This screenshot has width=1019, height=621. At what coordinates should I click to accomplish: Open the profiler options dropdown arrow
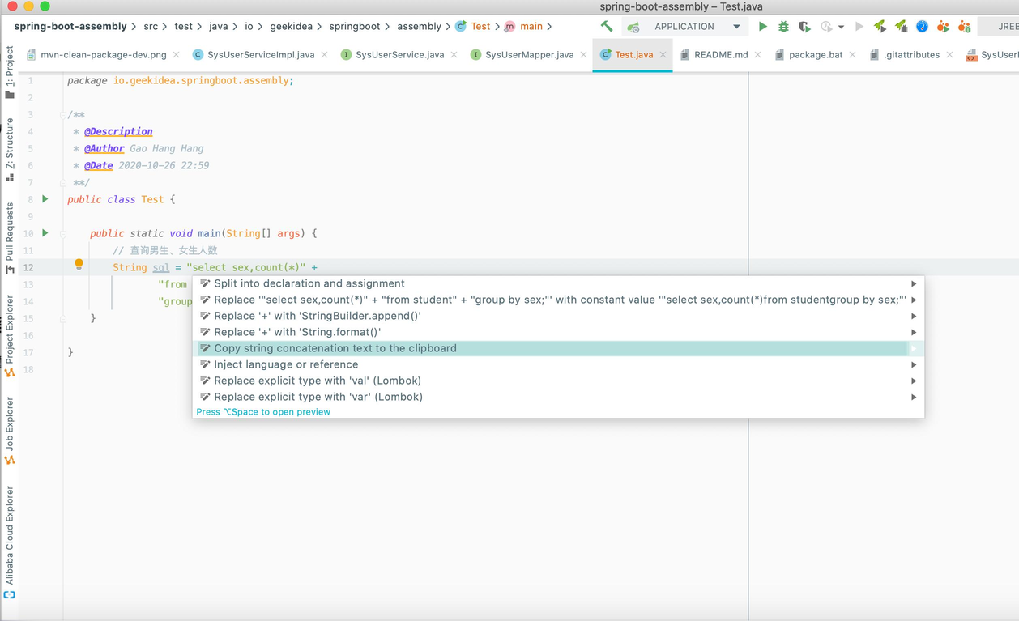[x=841, y=28]
